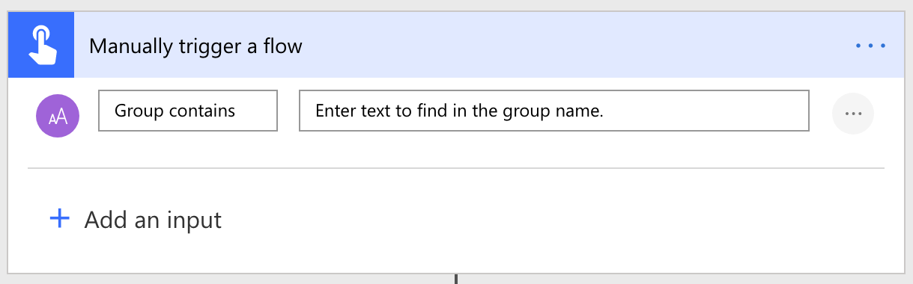Click the blue plus icon
This screenshot has height=284, width=913.
click(59, 219)
